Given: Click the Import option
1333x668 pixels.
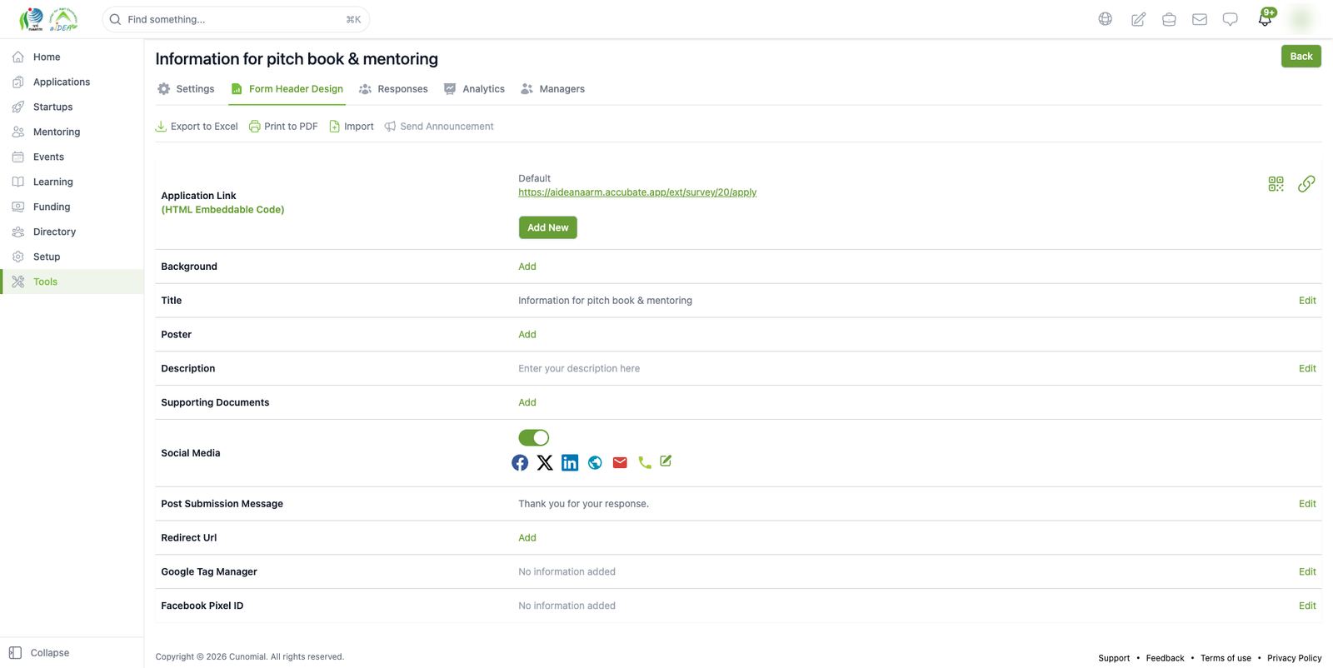Looking at the screenshot, I should [x=352, y=127].
